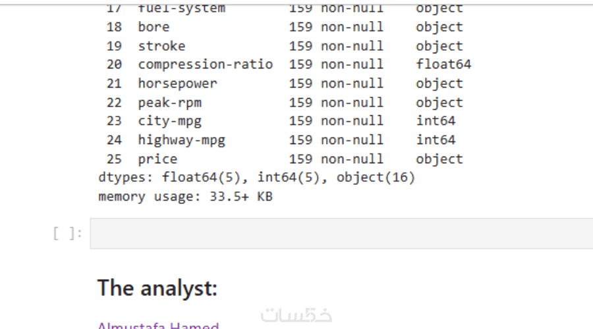This screenshot has height=329, width=593.
Task: Click the Khamsat watermark logo
Action: 296,315
